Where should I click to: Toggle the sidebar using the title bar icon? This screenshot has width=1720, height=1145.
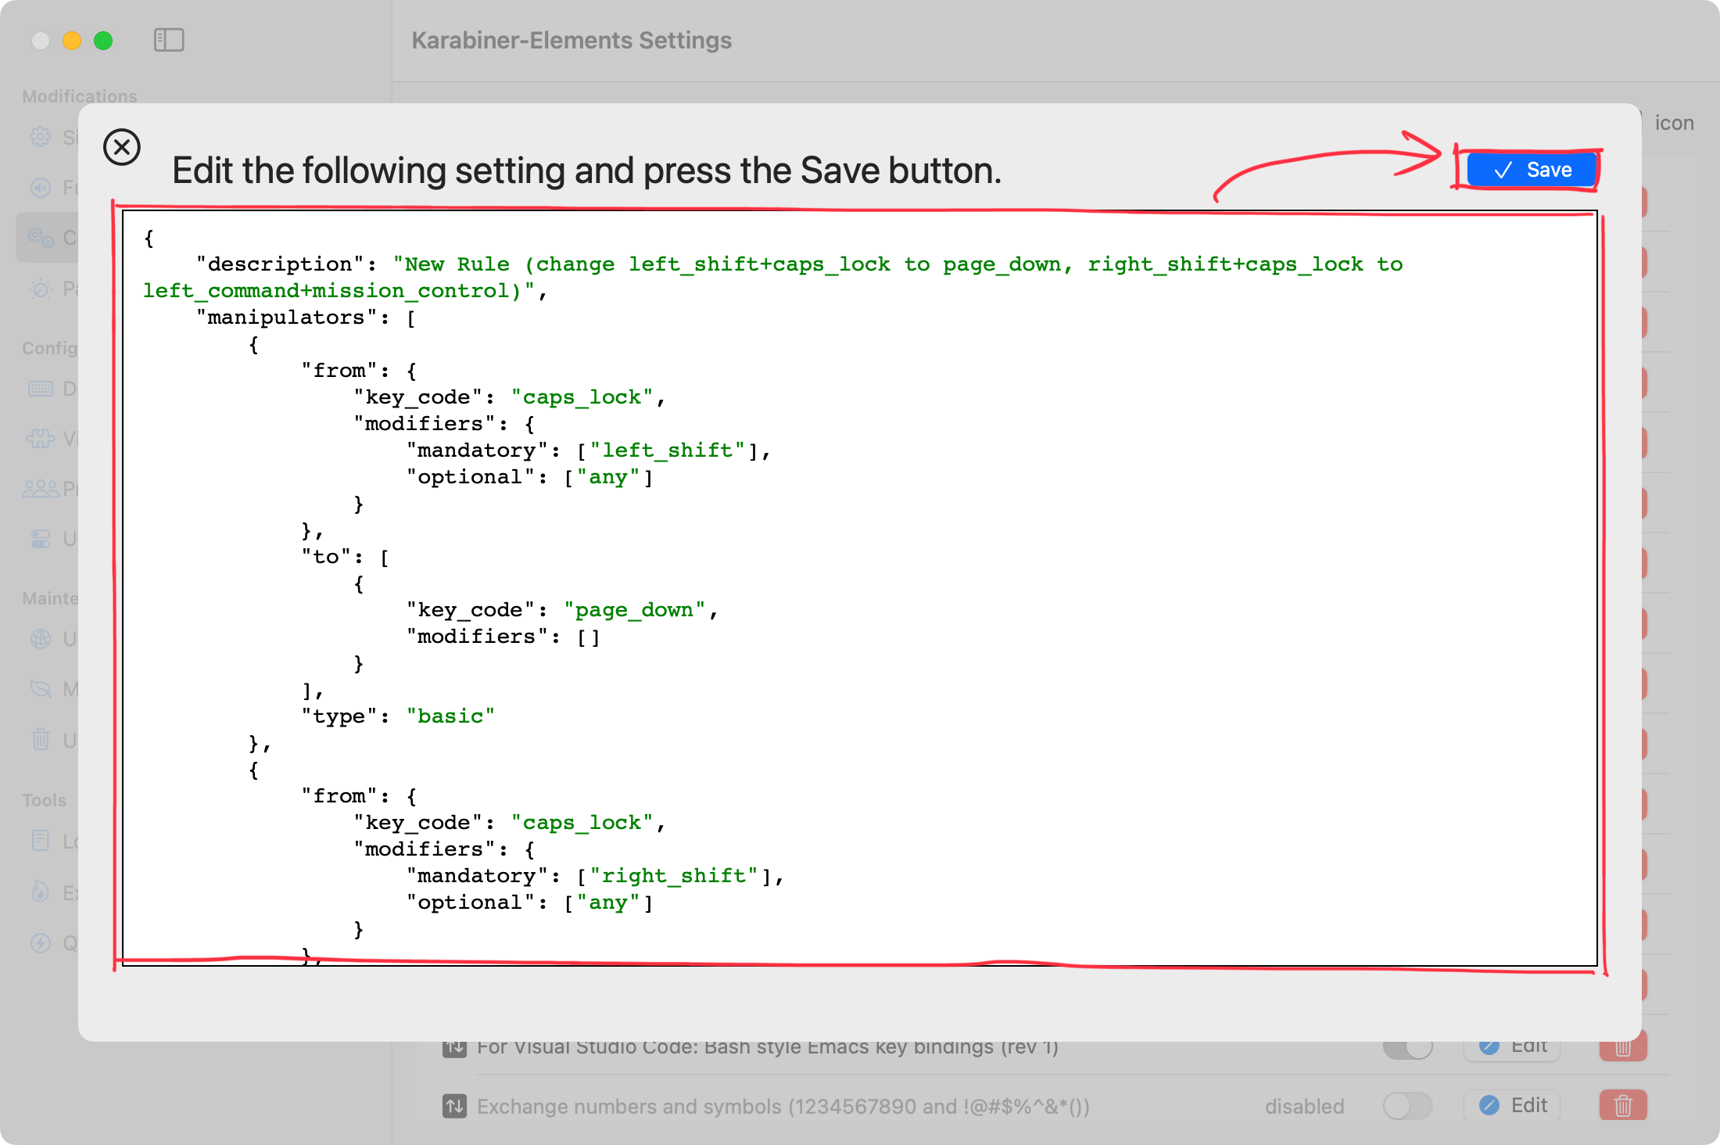tap(169, 40)
